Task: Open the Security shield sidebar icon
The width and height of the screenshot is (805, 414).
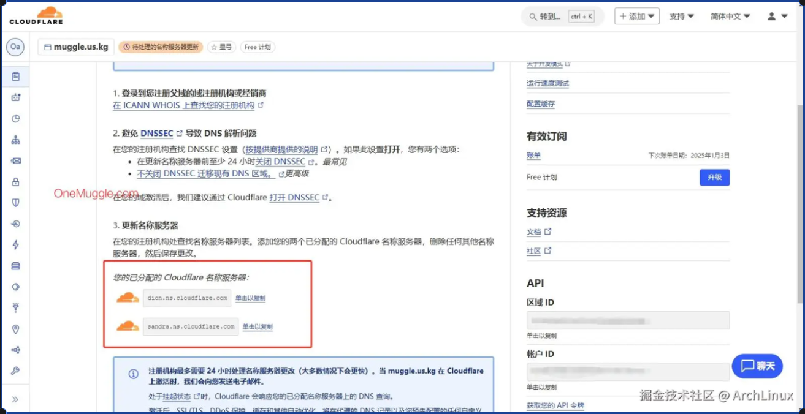Action: pyautogui.click(x=15, y=203)
